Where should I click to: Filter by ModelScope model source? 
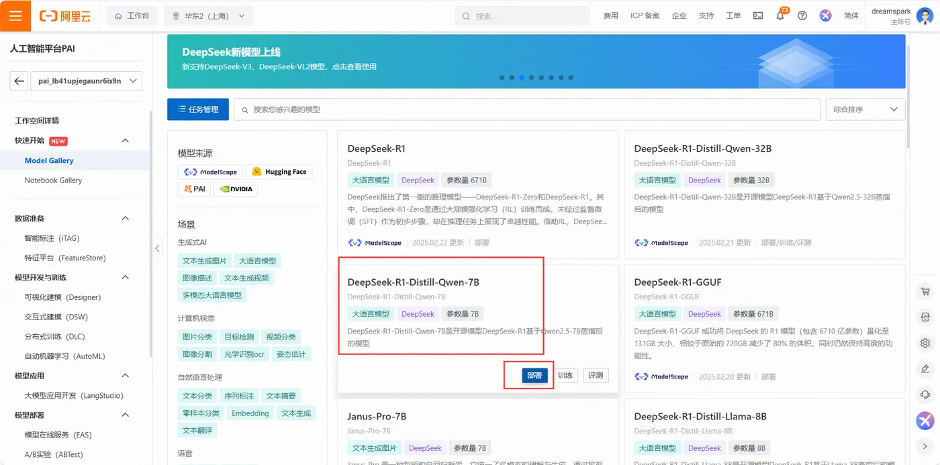pyautogui.click(x=210, y=172)
